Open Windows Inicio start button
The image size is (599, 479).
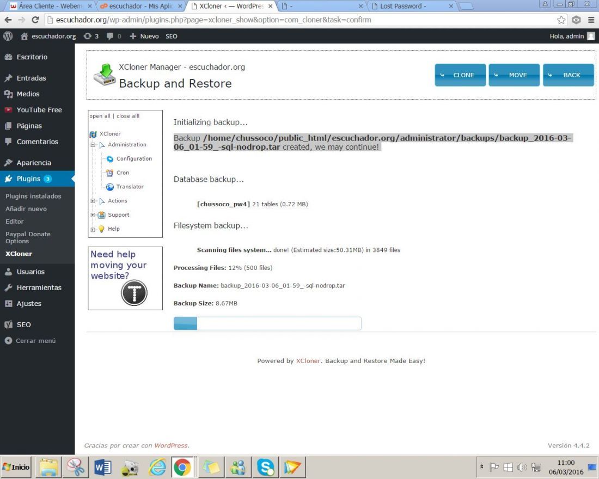click(16, 467)
